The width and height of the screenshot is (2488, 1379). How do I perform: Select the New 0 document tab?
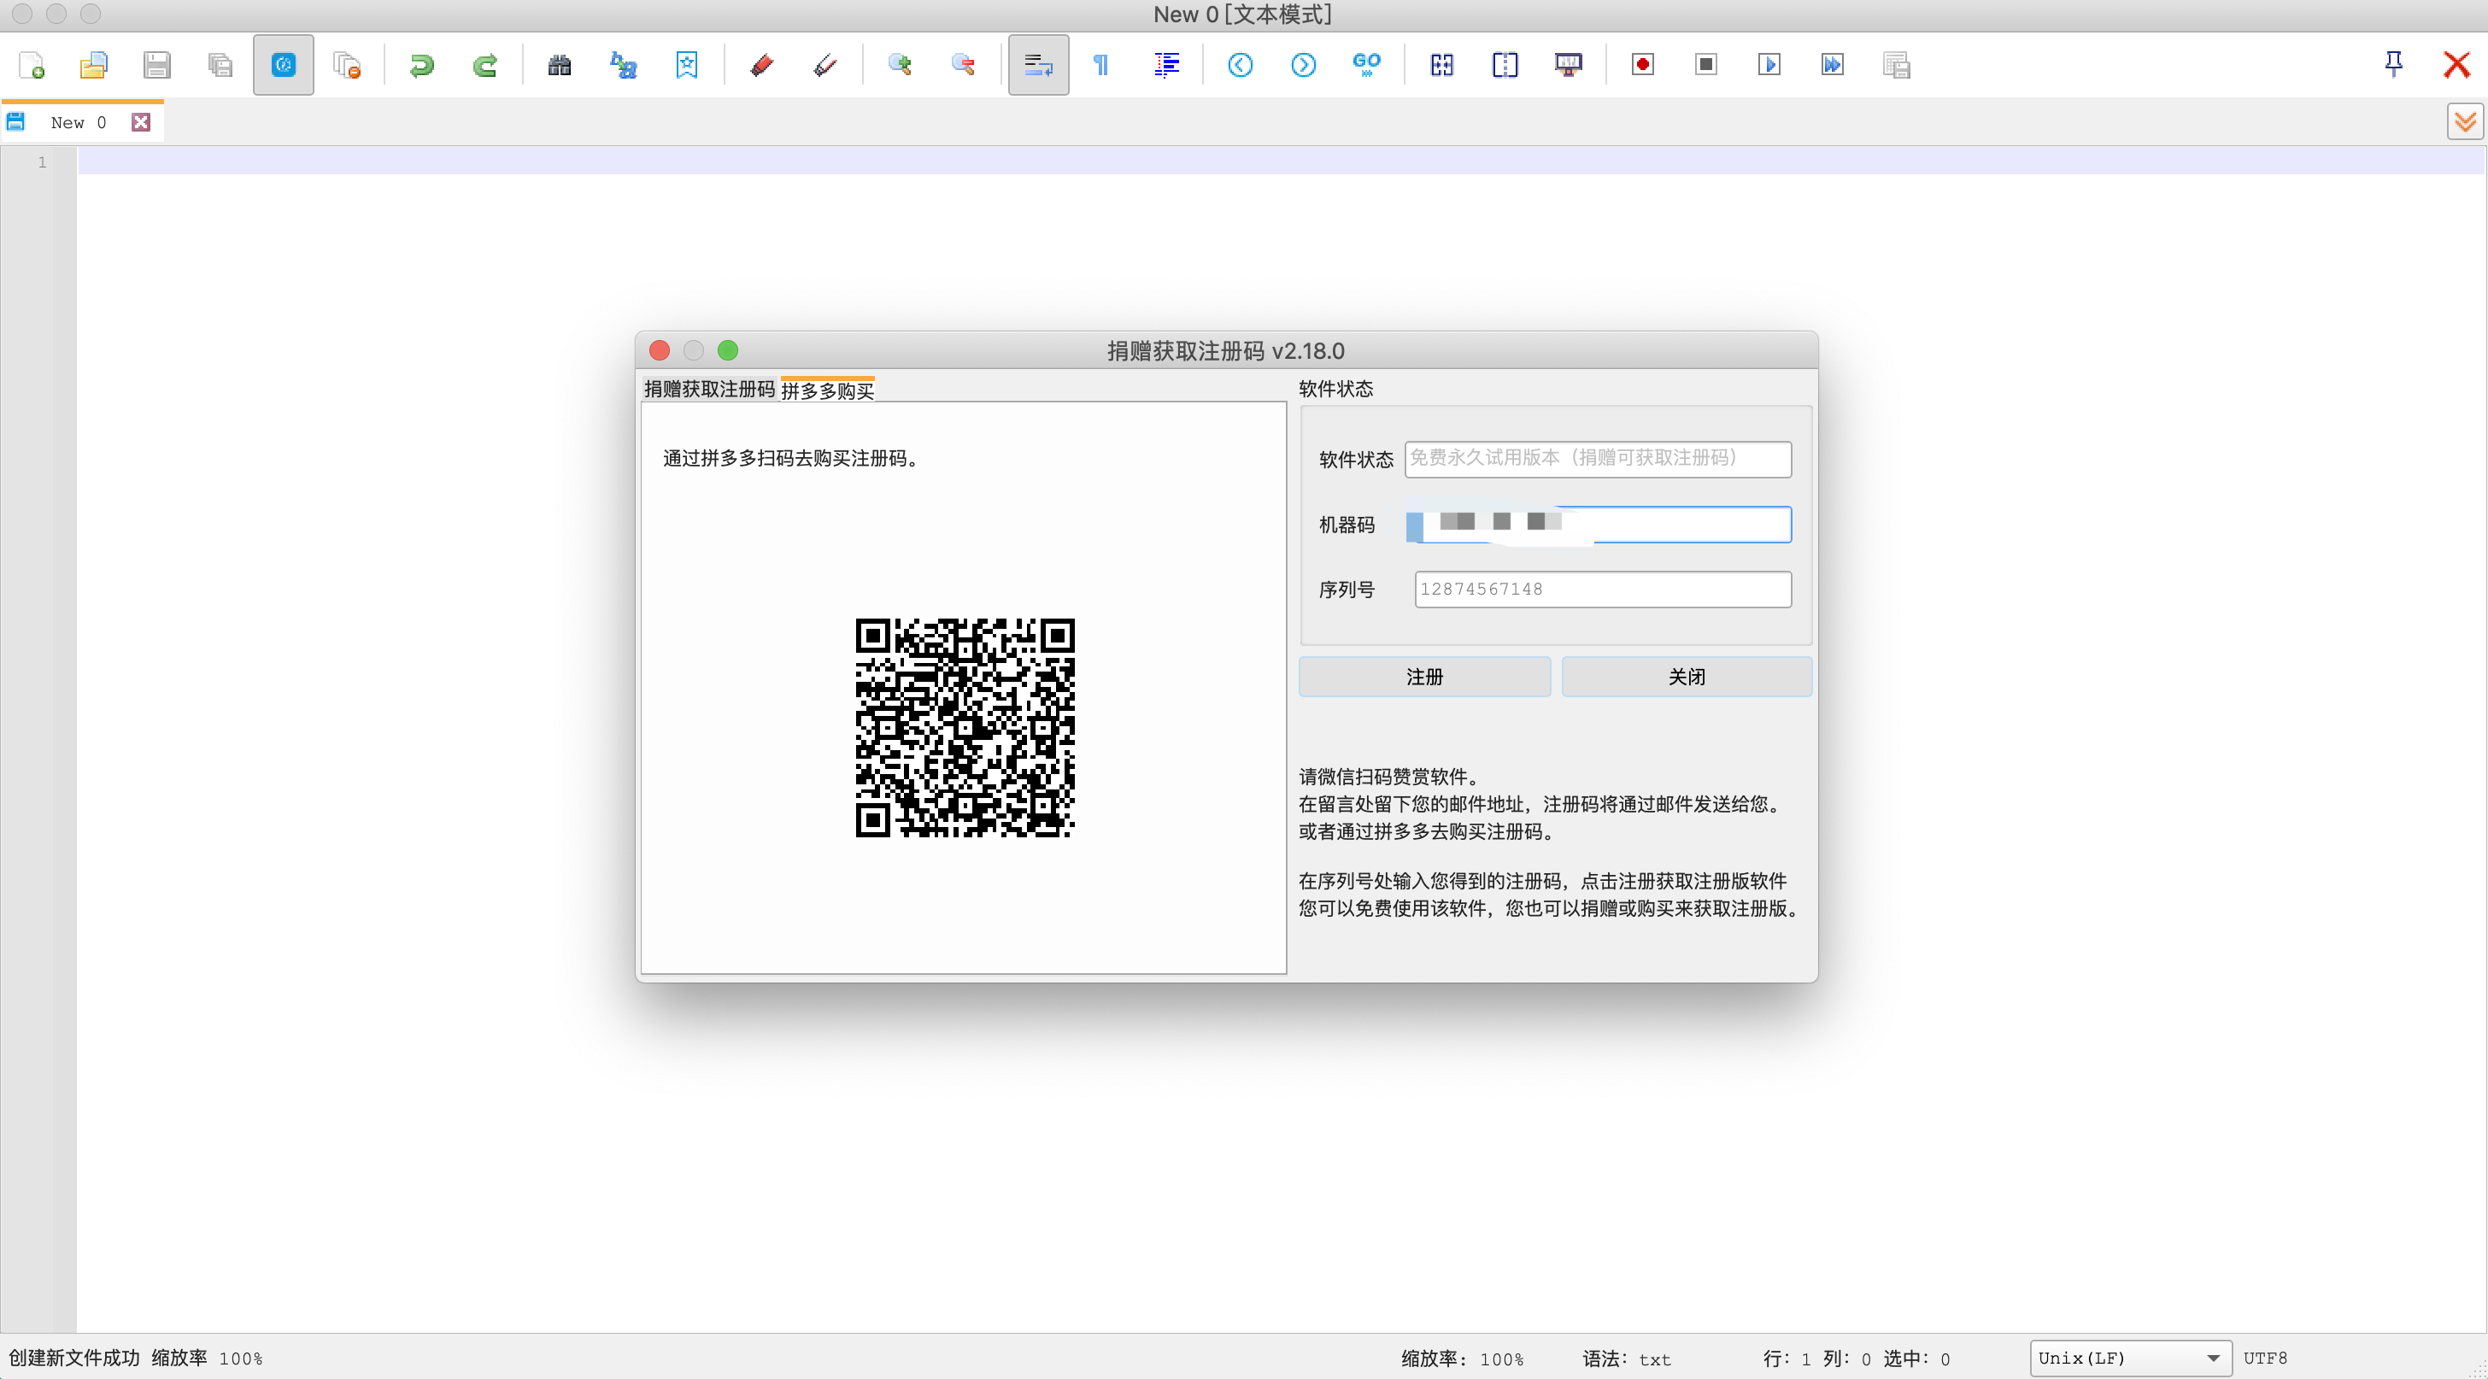[79, 123]
